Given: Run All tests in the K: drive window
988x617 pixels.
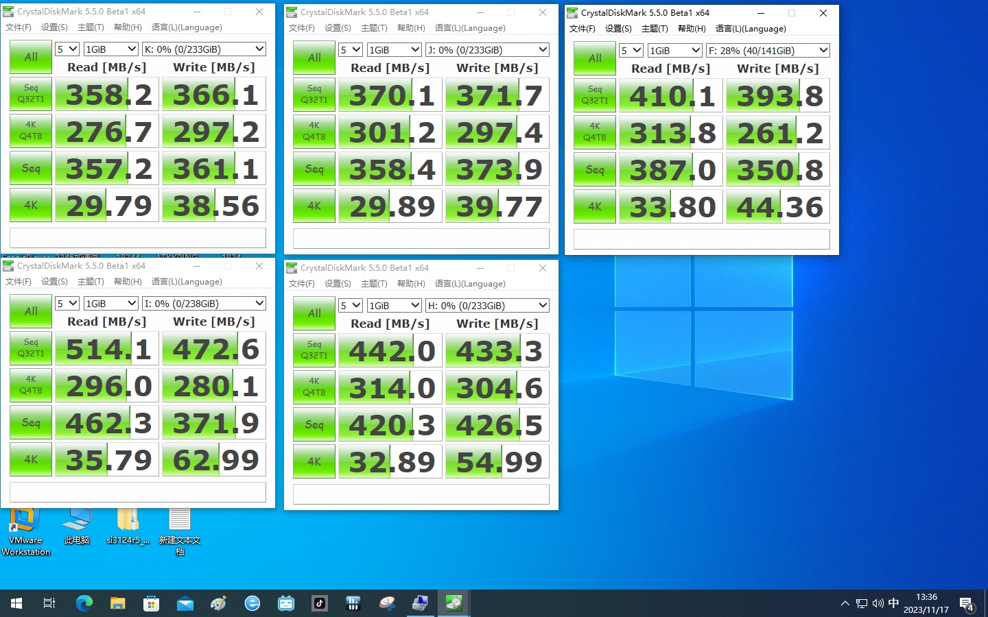Looking at the screenshot, I should coord(31,57).
